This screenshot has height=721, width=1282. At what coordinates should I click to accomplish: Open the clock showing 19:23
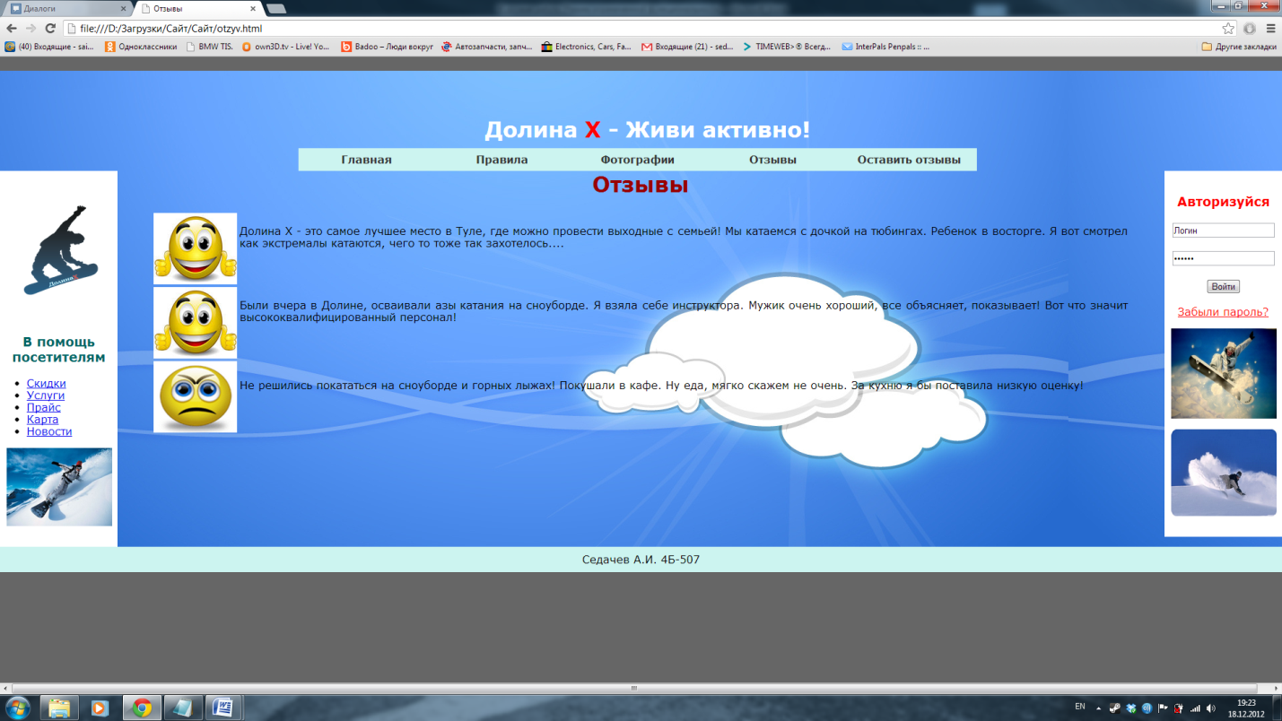(x=1246, y=708)
